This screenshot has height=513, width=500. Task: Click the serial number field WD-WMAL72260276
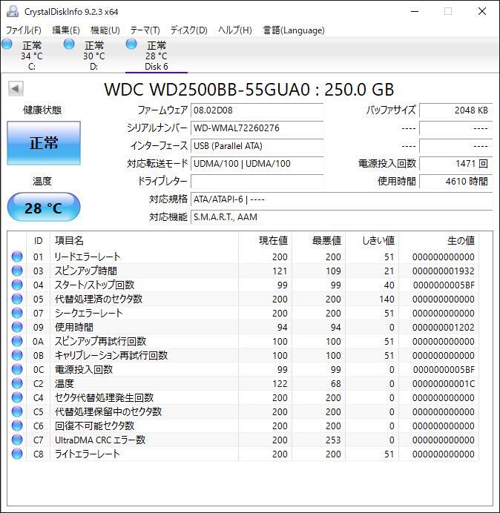[257, 128]
